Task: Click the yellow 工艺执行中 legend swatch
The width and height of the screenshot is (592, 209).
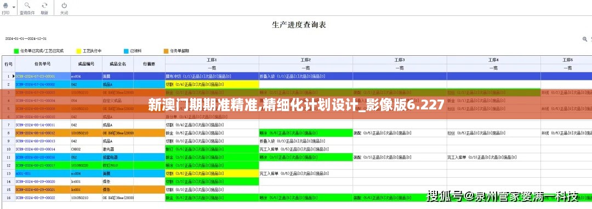Action: point(79,51)
